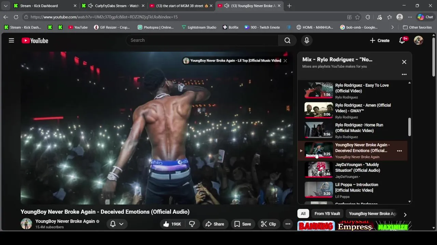The image size is (437, 245).
Task: Go to YouTube home via the logo
Action: (x=35, y=40)
